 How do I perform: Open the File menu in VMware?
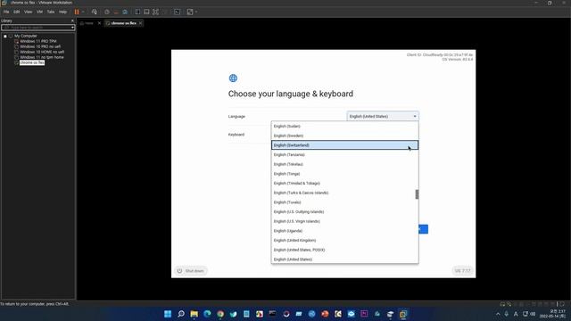6,12
